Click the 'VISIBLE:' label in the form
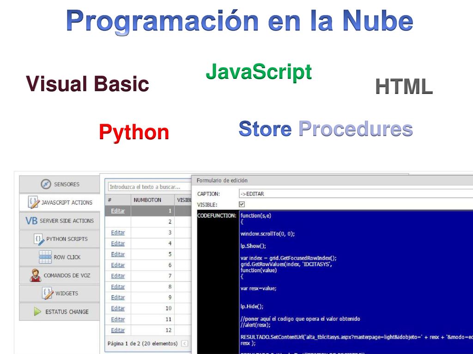 pyautogui.click(x=207, y=205)
